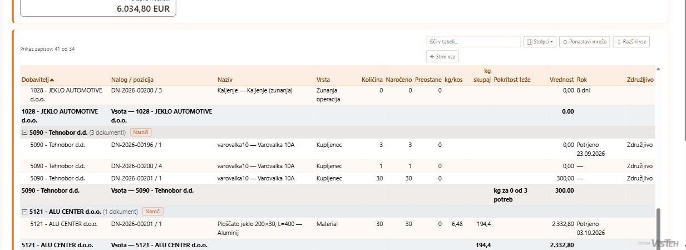
Task: Click the '8 dni' deadline cell
Action: 584,90
